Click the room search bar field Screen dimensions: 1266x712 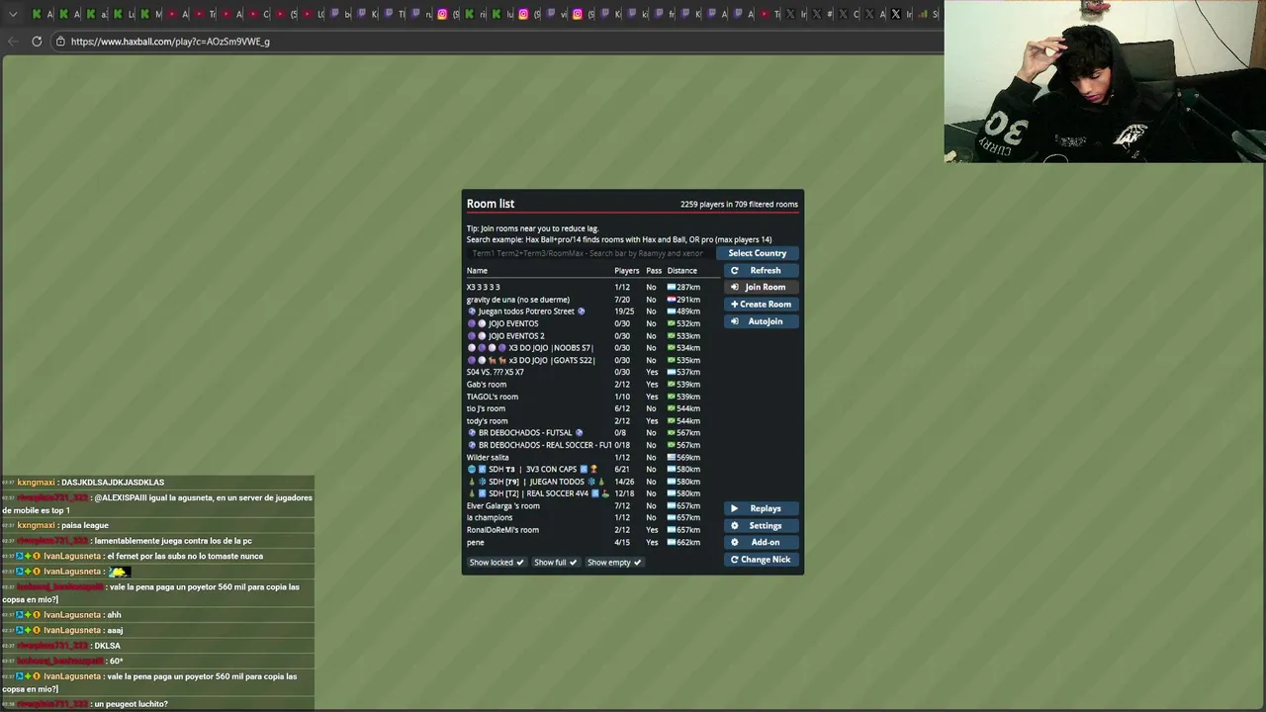tap(589, 253)
